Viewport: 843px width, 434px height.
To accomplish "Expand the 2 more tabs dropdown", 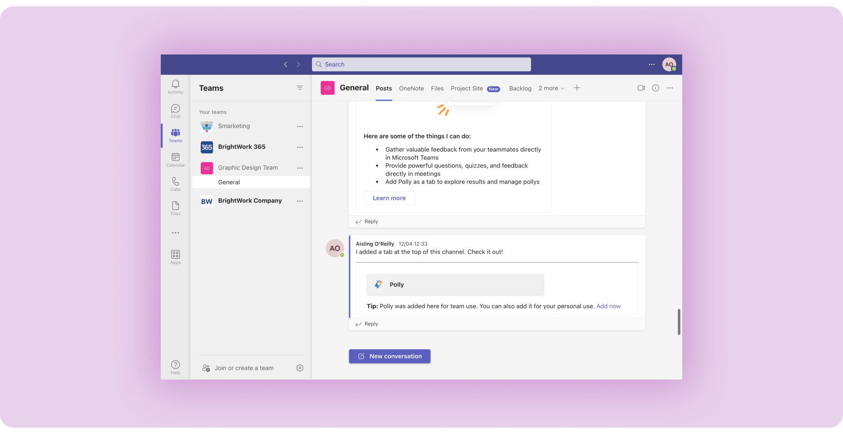I will pyautogui.click(x=551, y=89).
